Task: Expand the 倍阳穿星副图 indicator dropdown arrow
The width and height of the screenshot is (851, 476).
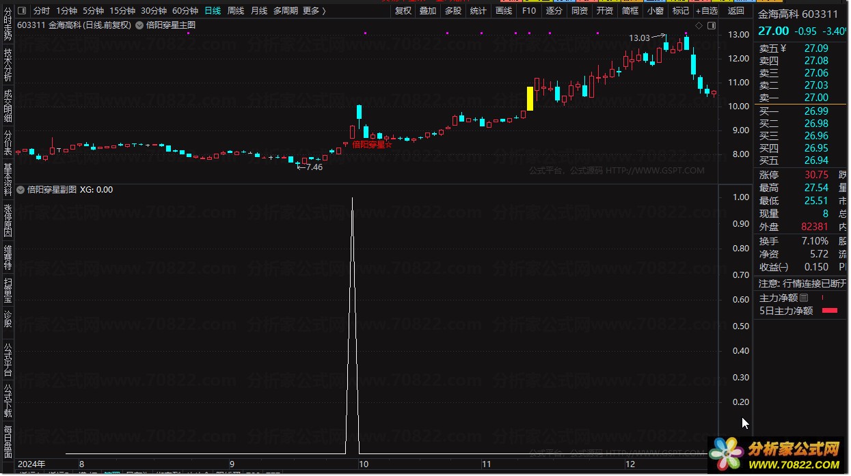Action: point(21,190)
